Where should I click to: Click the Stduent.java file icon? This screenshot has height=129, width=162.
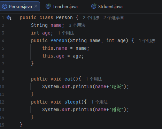coord(94,6)
